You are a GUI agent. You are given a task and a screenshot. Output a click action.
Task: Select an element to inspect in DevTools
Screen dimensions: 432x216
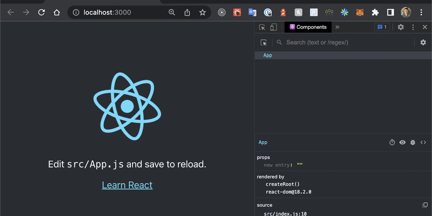pos(262,27)
